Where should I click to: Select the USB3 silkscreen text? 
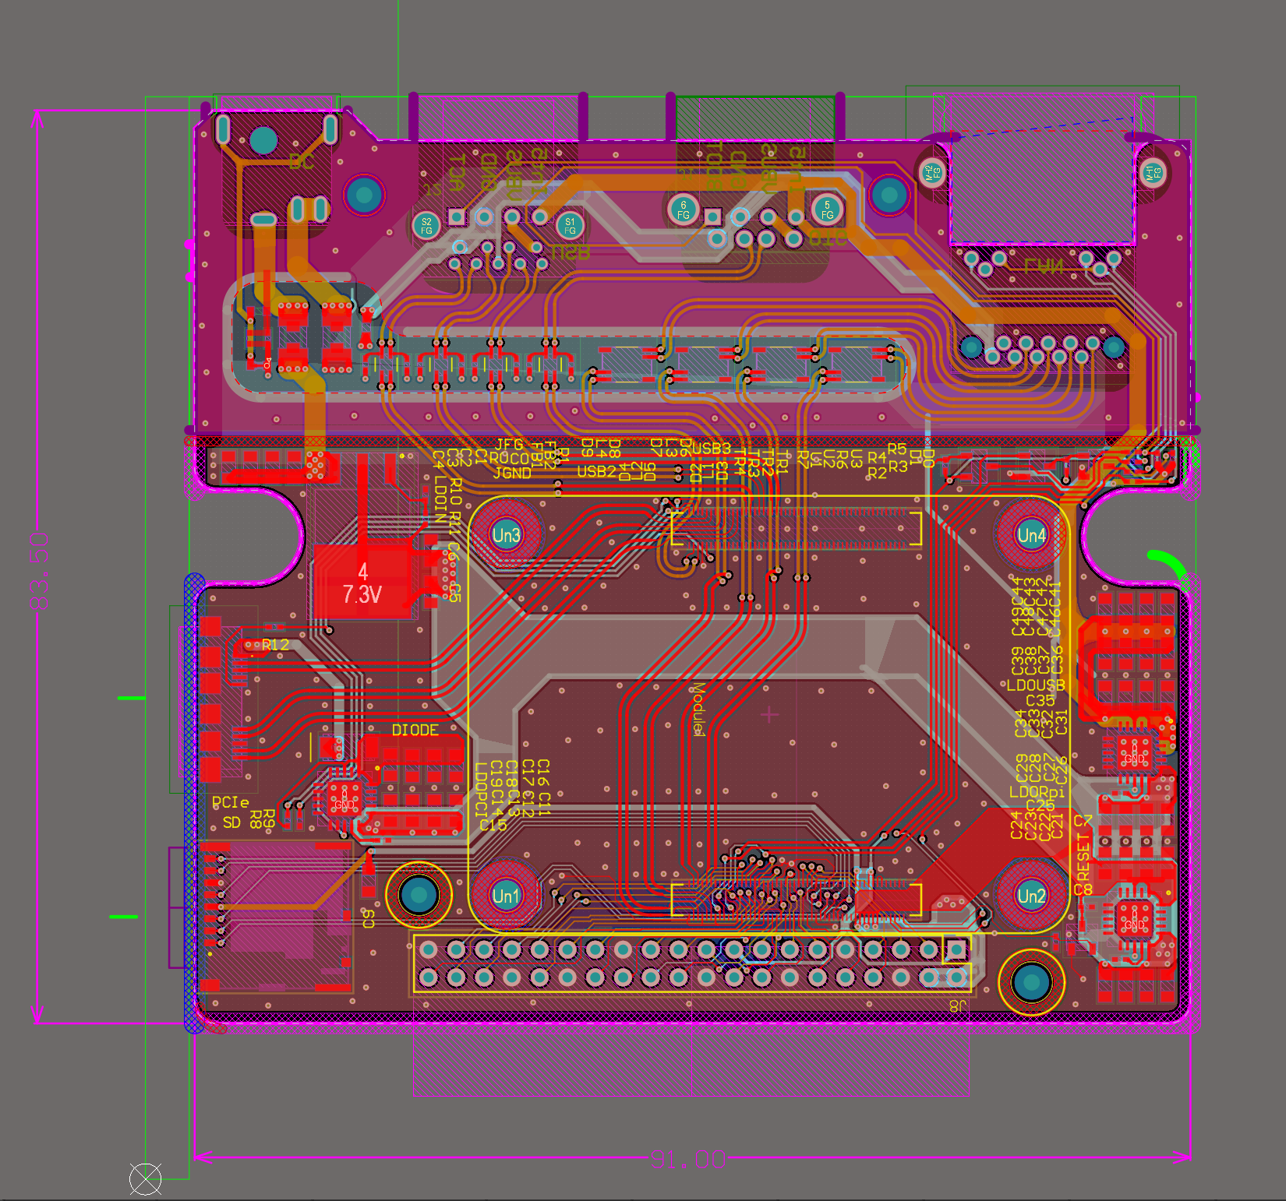click(712, 449)
